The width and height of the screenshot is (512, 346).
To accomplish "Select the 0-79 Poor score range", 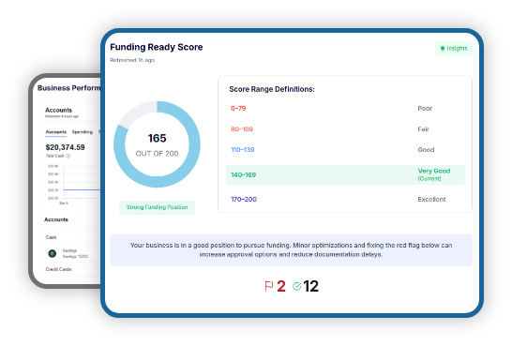I will 345,109.
